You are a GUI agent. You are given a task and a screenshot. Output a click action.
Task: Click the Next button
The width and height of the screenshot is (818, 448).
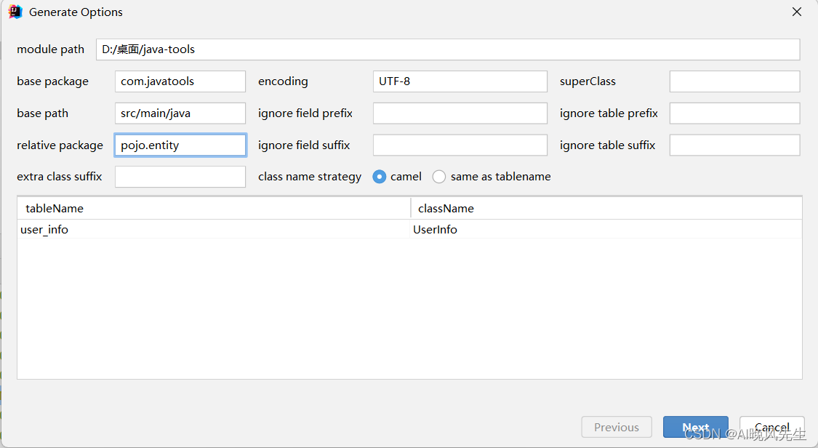tap(695, 428)
